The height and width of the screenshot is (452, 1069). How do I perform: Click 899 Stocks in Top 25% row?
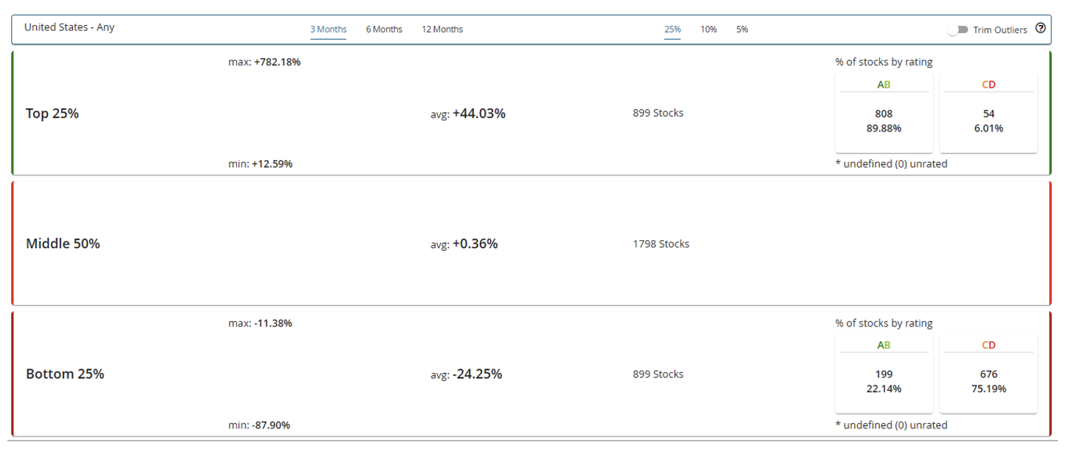pyautogui.click(x=658, y=114)
